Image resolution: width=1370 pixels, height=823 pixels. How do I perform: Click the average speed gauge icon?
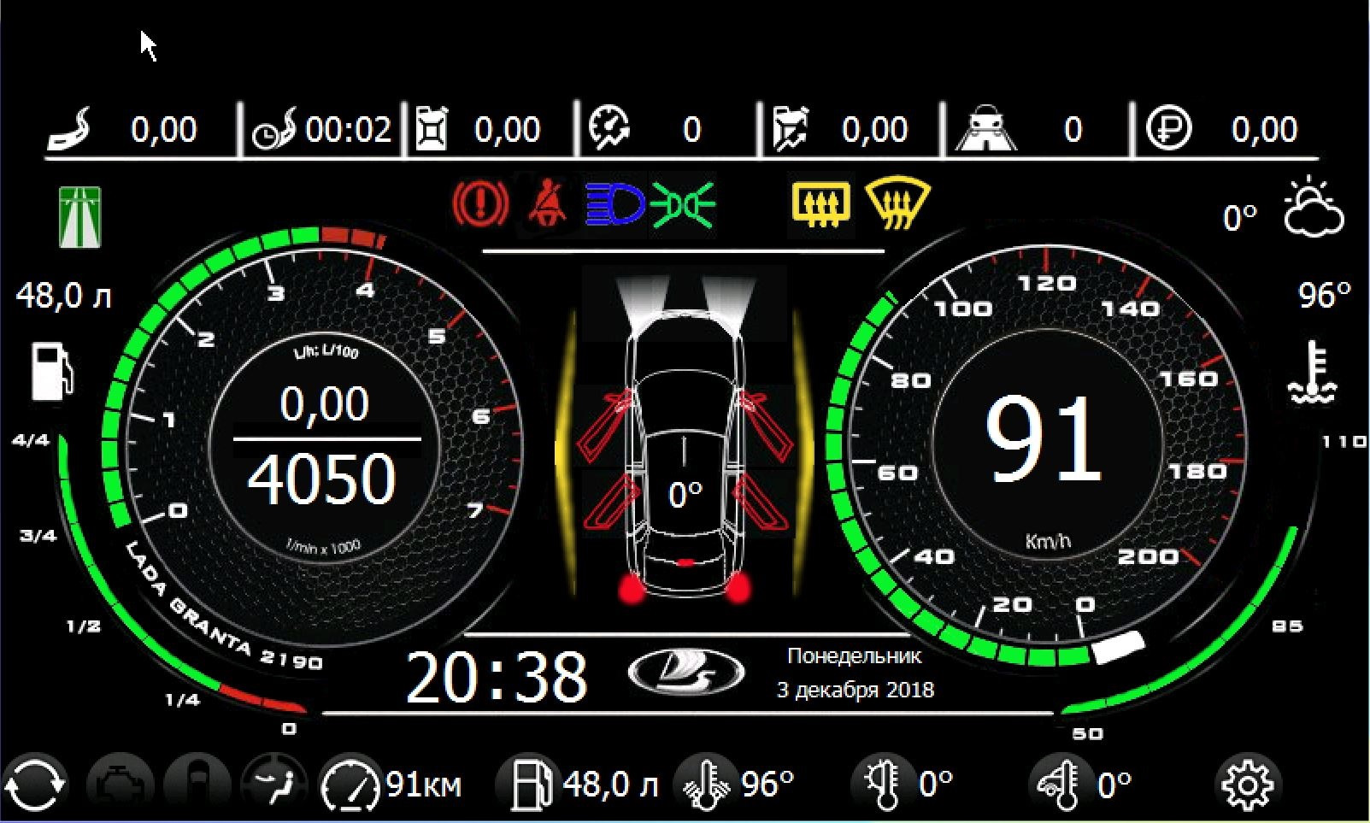pos(609,129)
